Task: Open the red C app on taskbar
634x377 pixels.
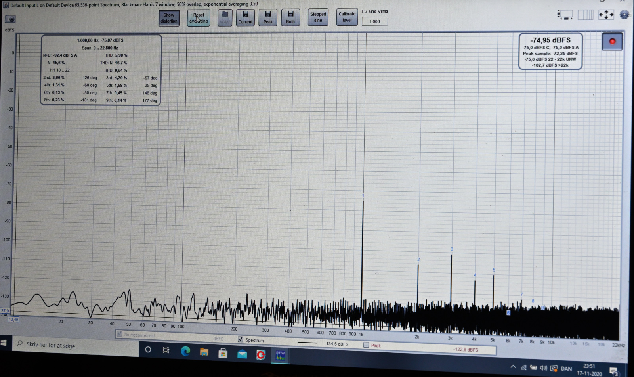Action: point(261,355)
